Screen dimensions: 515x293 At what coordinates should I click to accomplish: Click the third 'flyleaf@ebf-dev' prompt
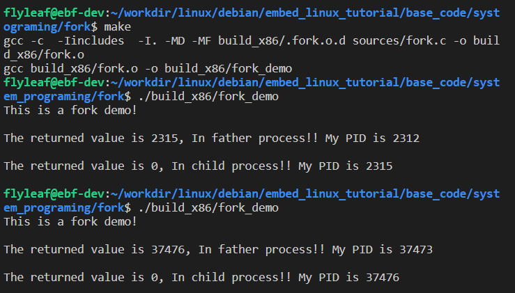[54, 193]
